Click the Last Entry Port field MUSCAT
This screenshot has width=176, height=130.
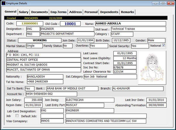pos(85,105)
